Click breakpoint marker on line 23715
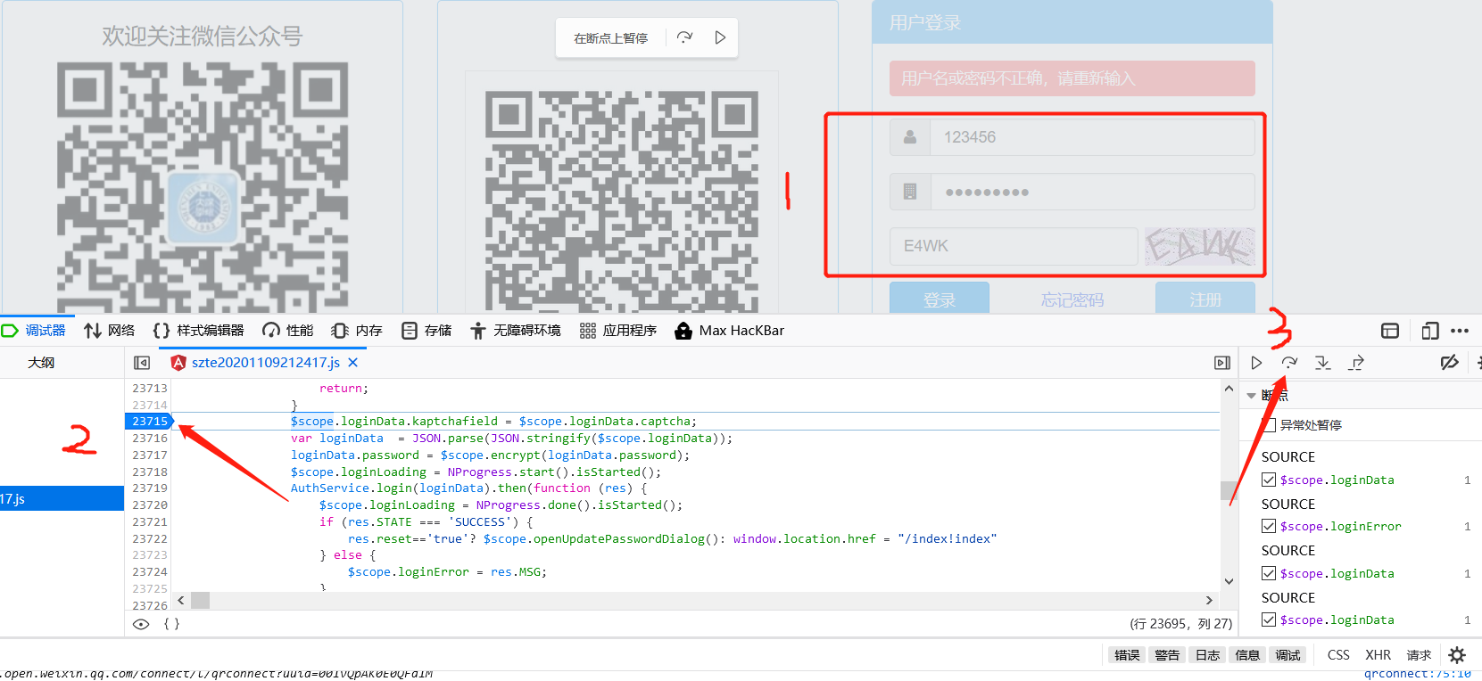Viewport: 1482px width, 681px height. [x=149, y=422]
